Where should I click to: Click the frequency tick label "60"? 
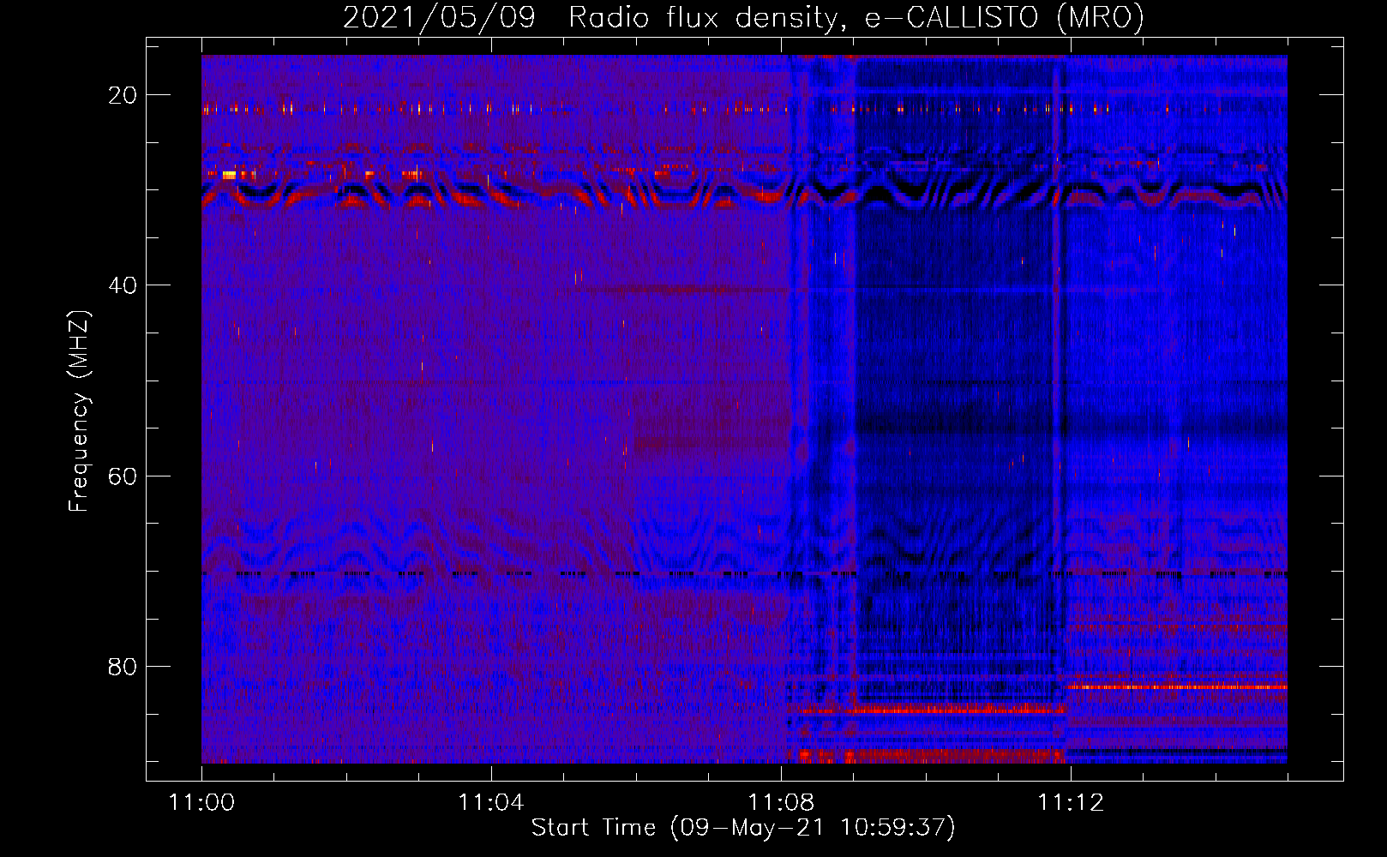123,476
